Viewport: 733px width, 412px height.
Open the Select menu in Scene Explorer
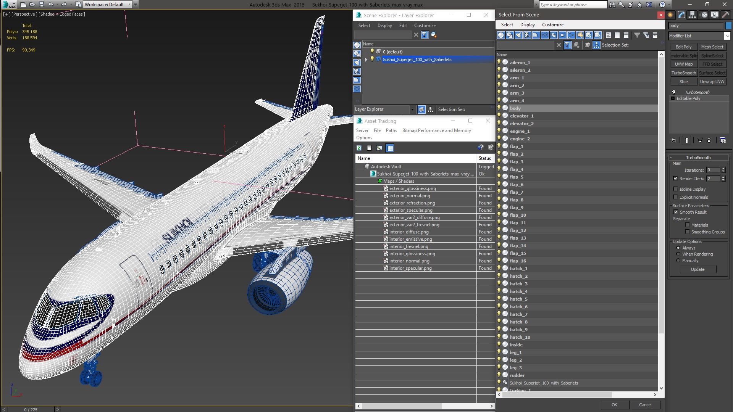point(364,26)
